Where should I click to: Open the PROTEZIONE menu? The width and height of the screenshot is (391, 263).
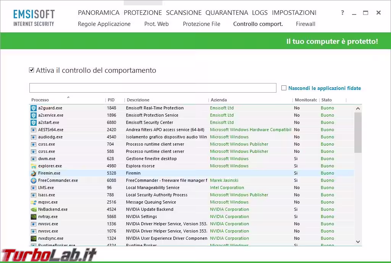143,13
